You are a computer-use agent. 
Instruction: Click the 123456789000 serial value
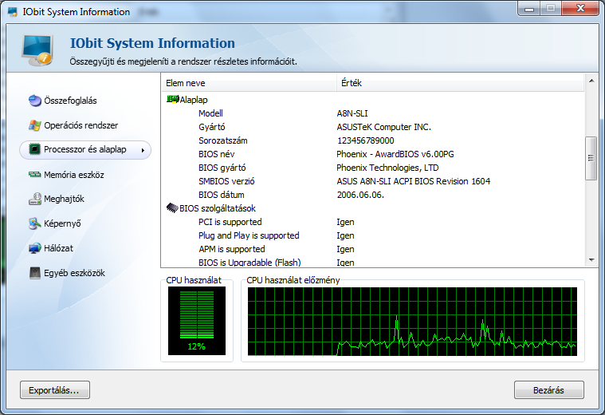(x=365, y=140)
